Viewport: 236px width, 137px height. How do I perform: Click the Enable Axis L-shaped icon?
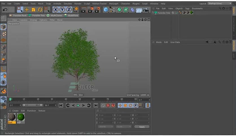coord(3,69)
